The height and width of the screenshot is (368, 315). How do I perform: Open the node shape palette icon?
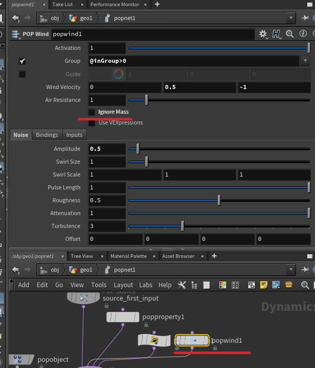coord(235,285)
